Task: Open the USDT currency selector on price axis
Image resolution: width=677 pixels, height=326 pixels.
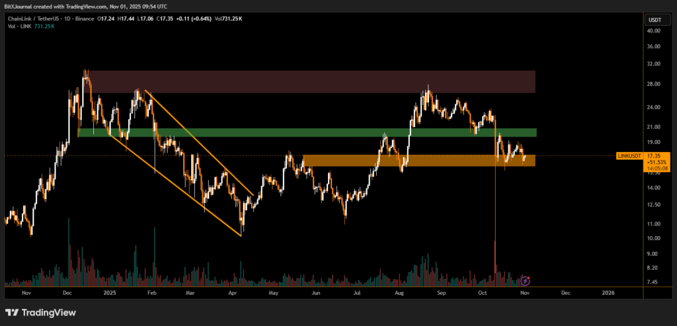Action: click(x=655, y=20)
